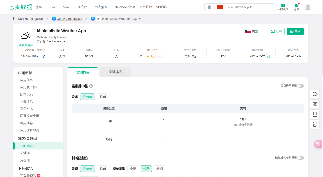Expand the 七麦服务 menu
This screenshot has width=323, height=177.
pyautogui.click(x=102, y=7)
